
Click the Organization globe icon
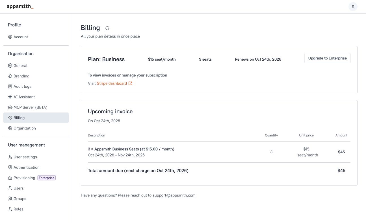point(10,128)
